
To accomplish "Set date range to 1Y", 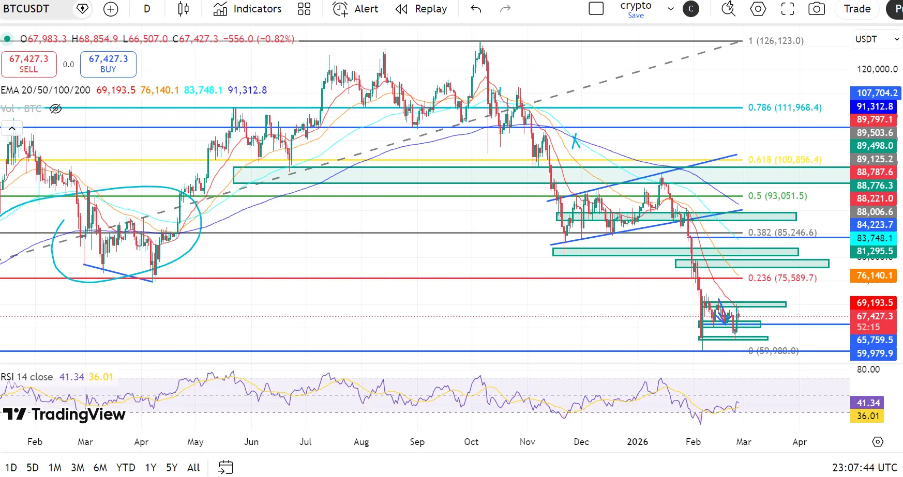I will [x=151, y=468].
